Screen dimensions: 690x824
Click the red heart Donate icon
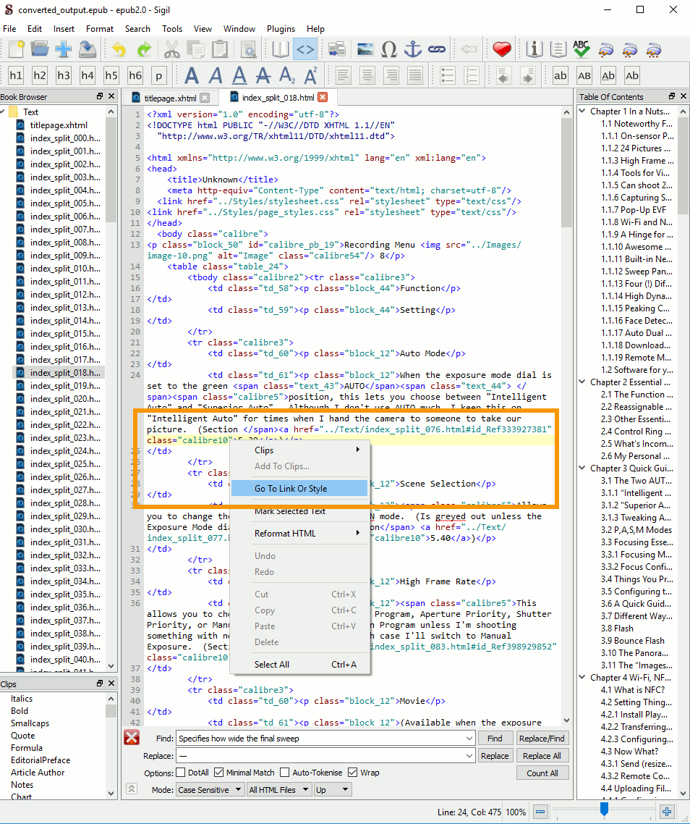[x=502, y=49]
